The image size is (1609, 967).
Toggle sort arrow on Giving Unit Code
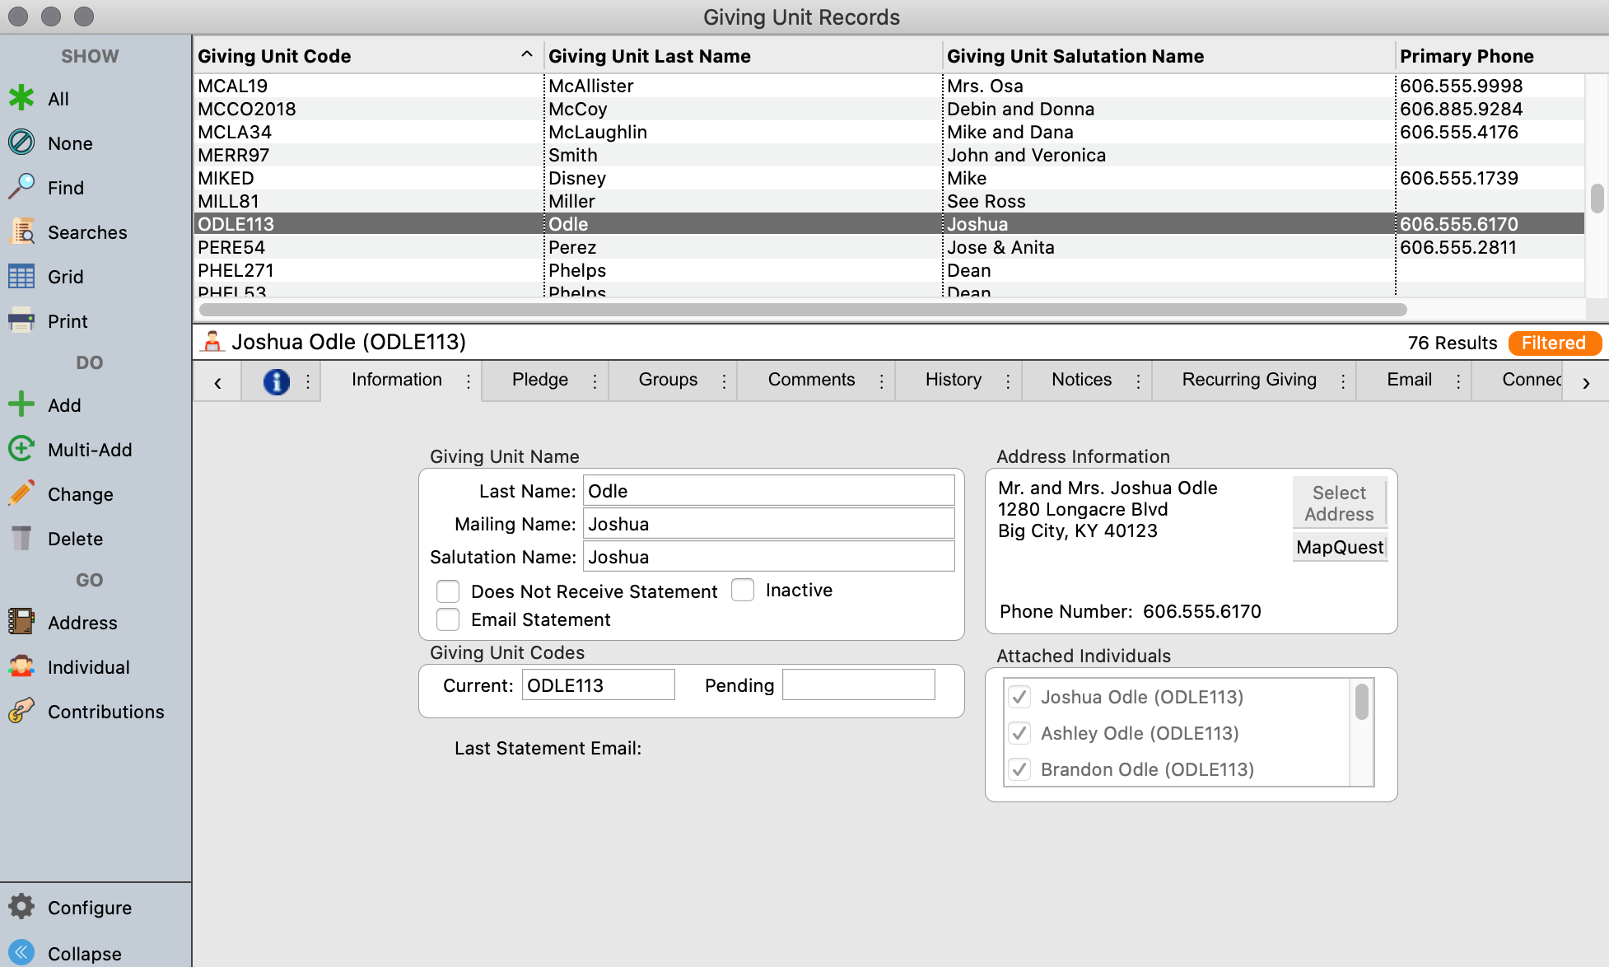[x=526, y=54]
